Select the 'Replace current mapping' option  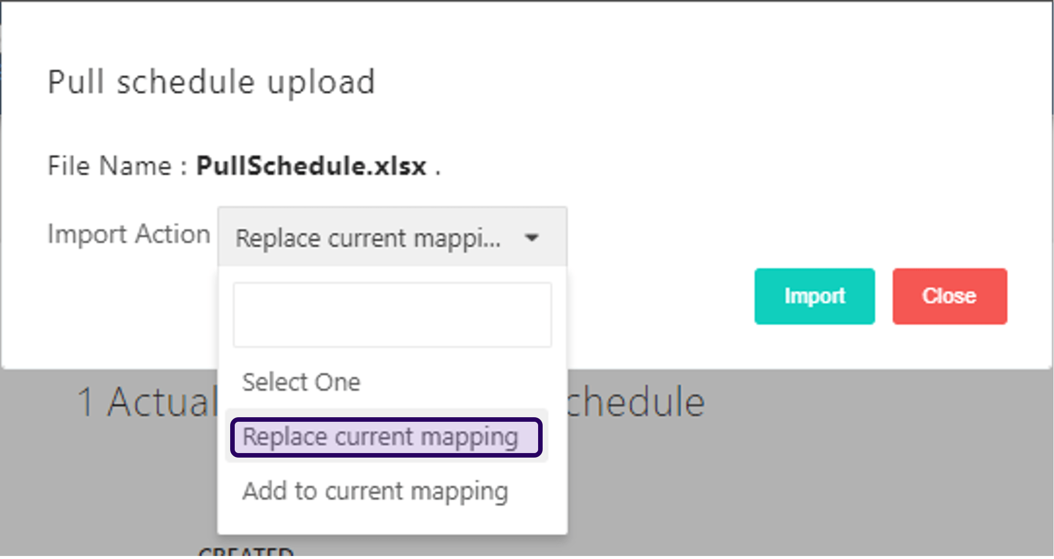coord(387,437)
